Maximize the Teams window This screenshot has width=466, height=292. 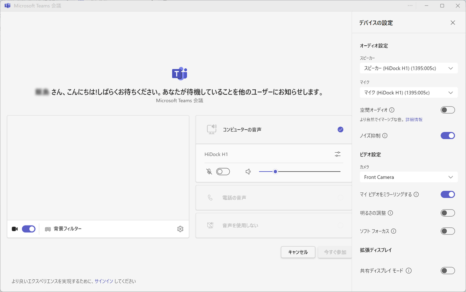pos(442,6)
